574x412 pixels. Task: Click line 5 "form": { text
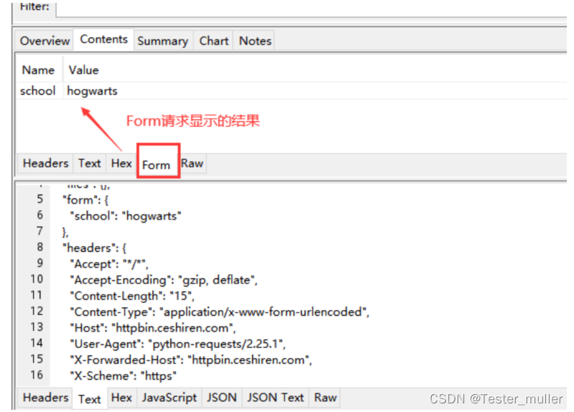85,200
